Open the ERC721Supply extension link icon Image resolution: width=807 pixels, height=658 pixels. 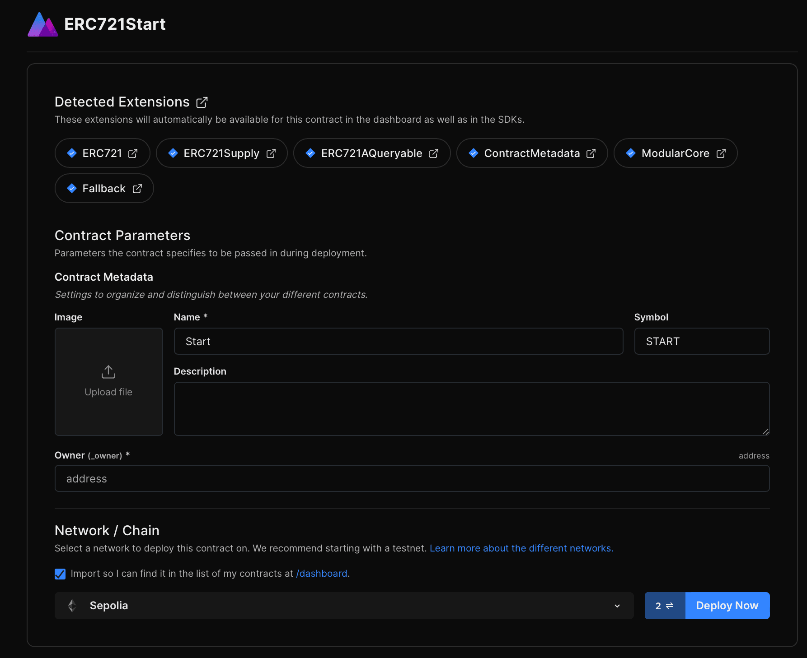point(271,153)
